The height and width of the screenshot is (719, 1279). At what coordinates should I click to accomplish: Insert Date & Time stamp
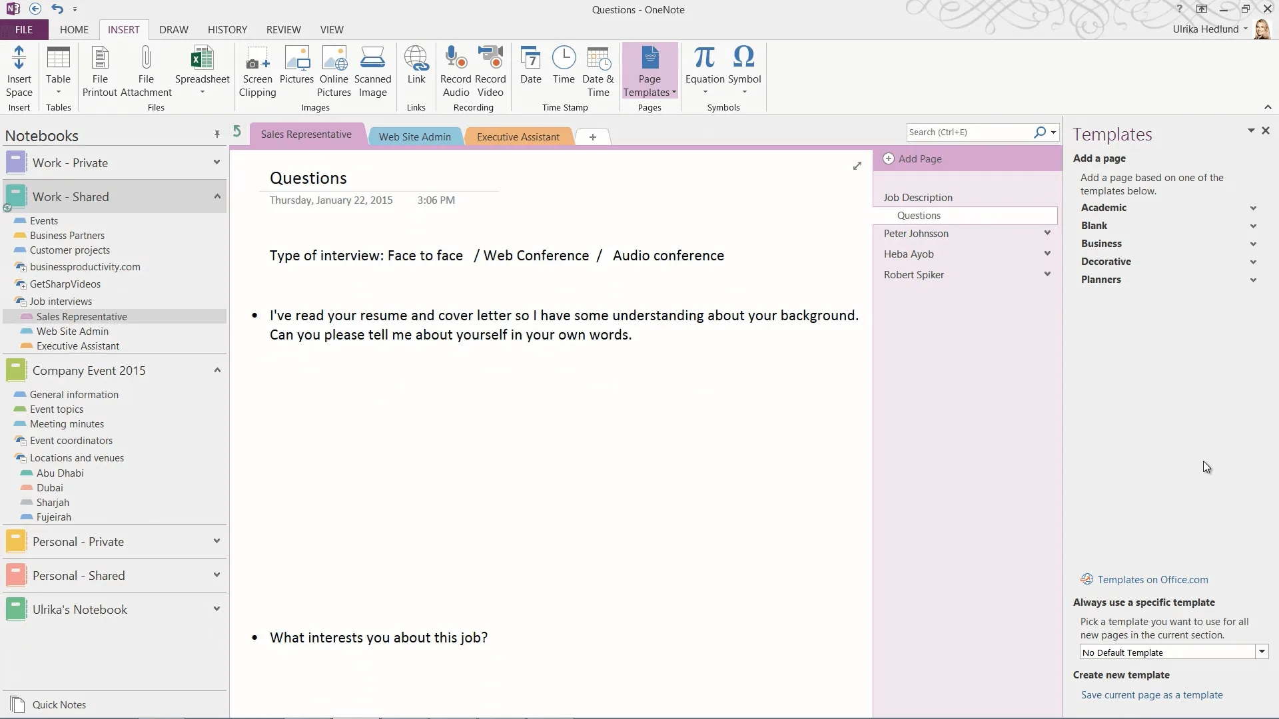point(598,71)
